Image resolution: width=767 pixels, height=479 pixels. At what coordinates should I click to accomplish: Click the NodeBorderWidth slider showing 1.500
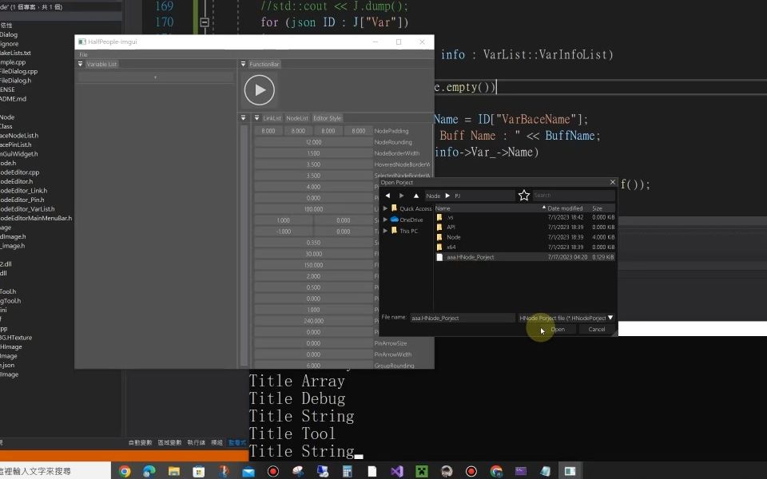coord(313,153)
